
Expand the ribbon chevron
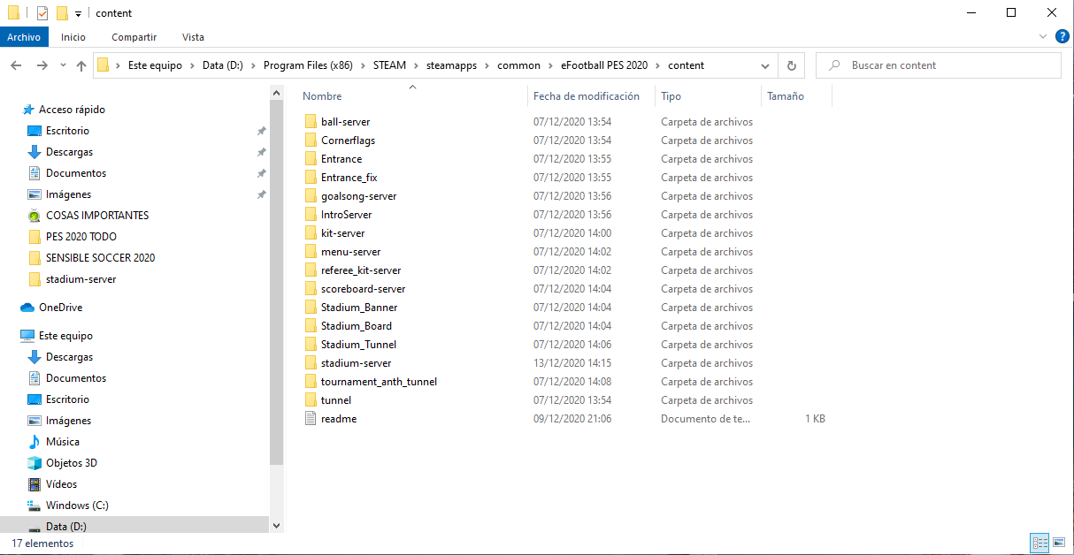(x=1043, y=37)
